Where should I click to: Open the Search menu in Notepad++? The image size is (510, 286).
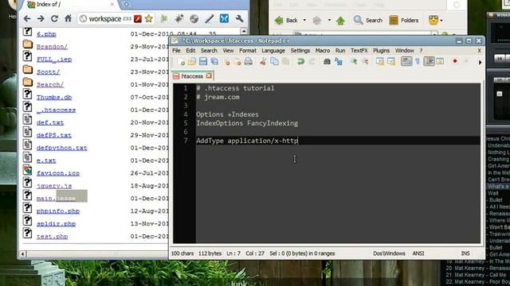[209, 51]
